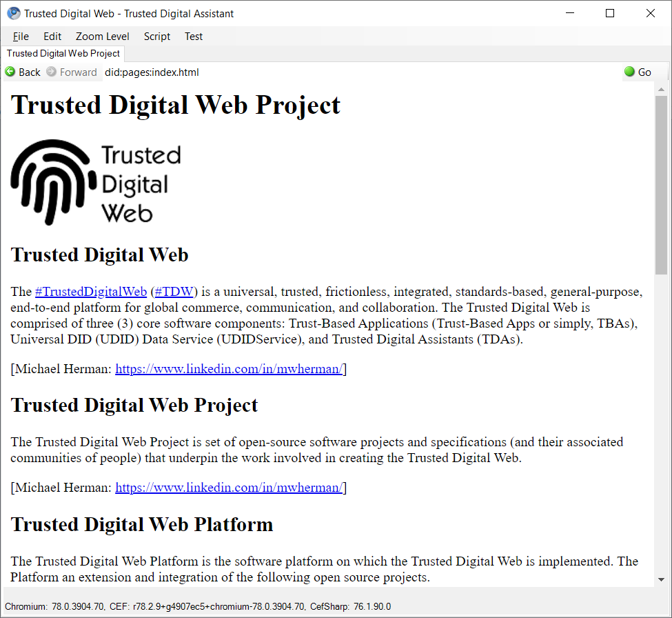Minimize the Trusted Digital Assistant window

570,13
